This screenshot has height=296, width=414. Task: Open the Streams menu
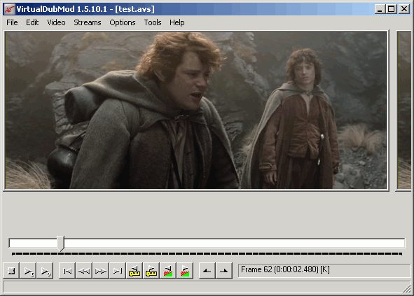point(88,22)
